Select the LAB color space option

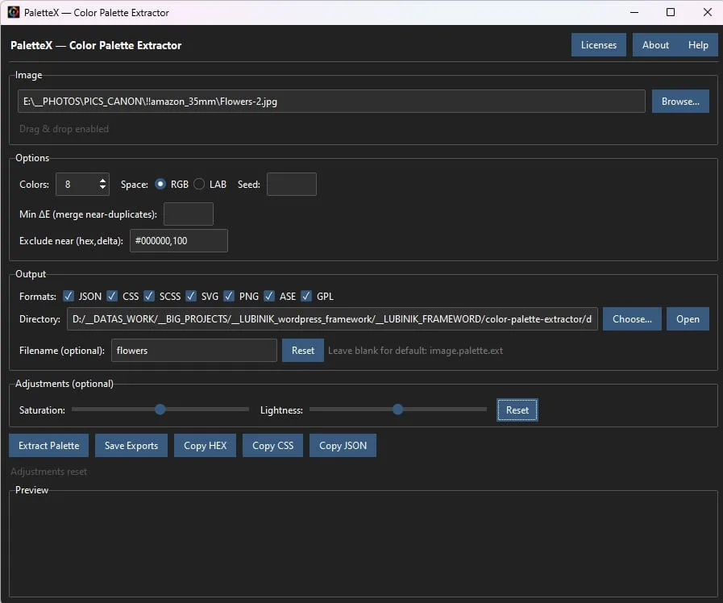pos(200,185)
